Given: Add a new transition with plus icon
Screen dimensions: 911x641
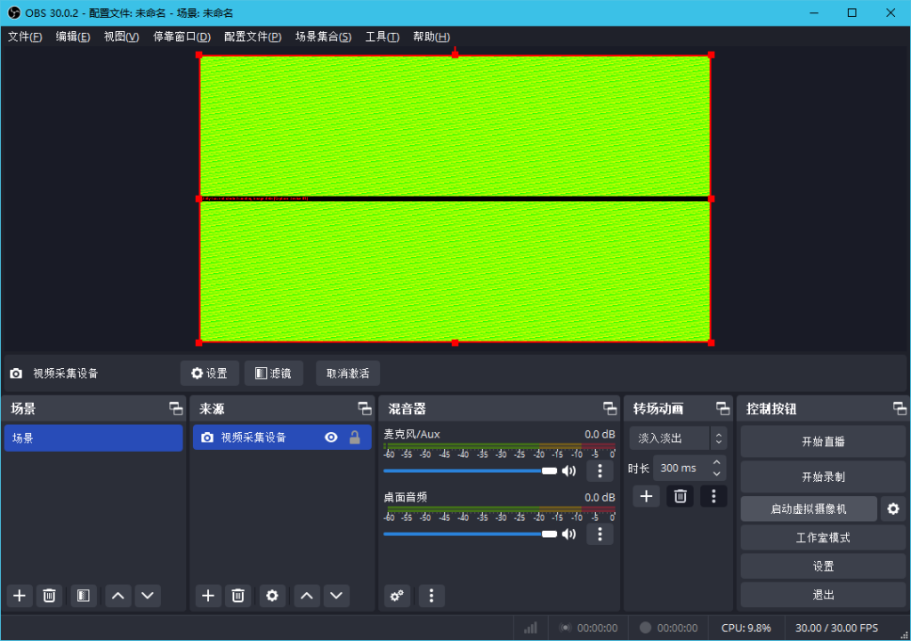Looking at the screenshot, I should [647, 496].
